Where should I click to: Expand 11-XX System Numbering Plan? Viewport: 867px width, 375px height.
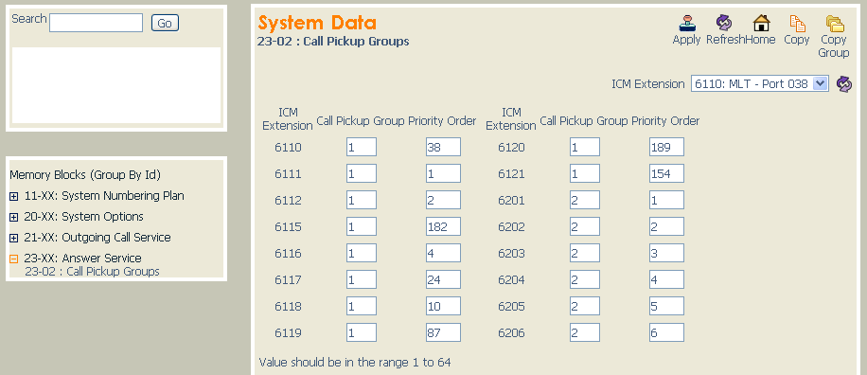(14, 196)
